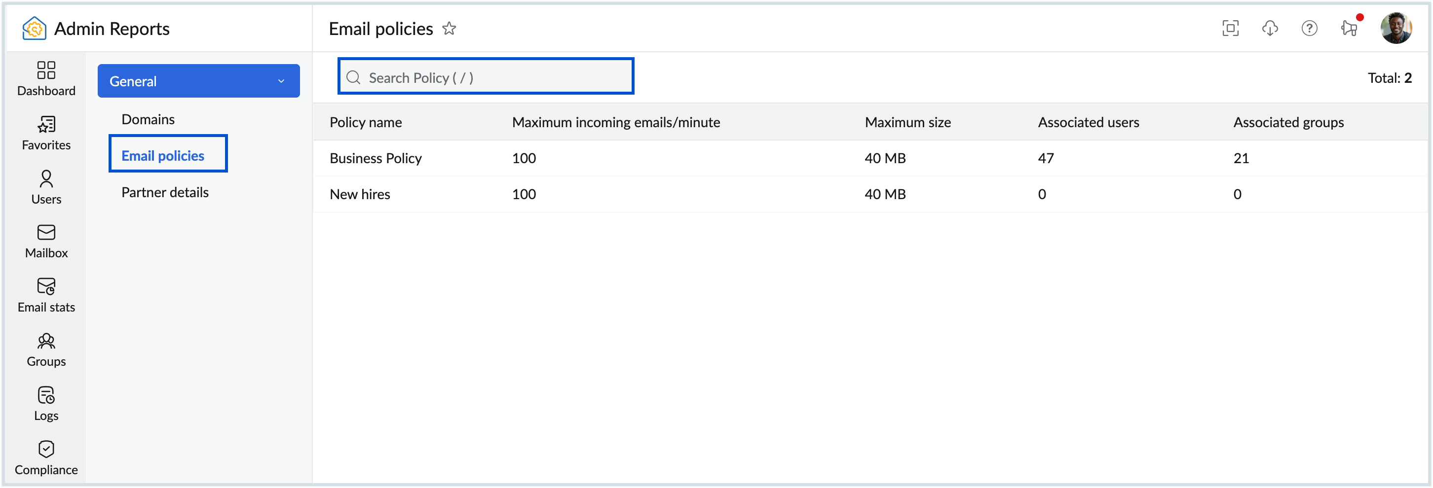Open the Business Policy row

(376, 158)
